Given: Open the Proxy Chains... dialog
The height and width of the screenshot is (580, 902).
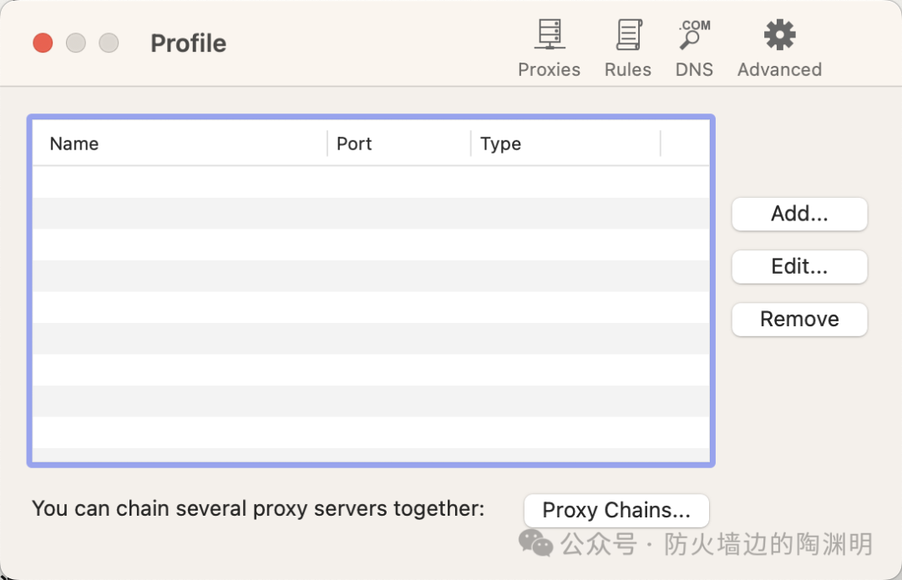Looking at the screenshot, I should tap(616, 510).
